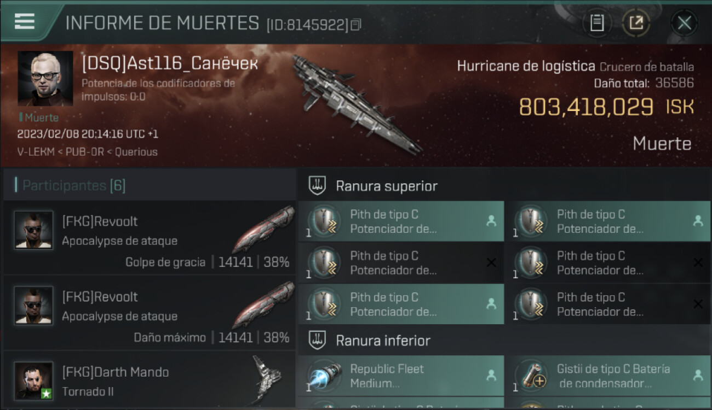
Task: Click the Hurricane de logística ship image
Action: click(356, 104)
